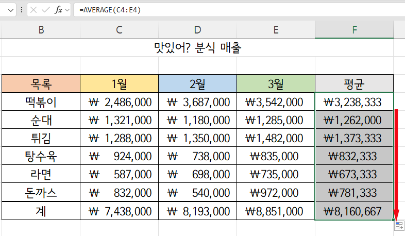Click average cell ₩1,262,000
Screen dimensions: 405x236
click(354, 120)
